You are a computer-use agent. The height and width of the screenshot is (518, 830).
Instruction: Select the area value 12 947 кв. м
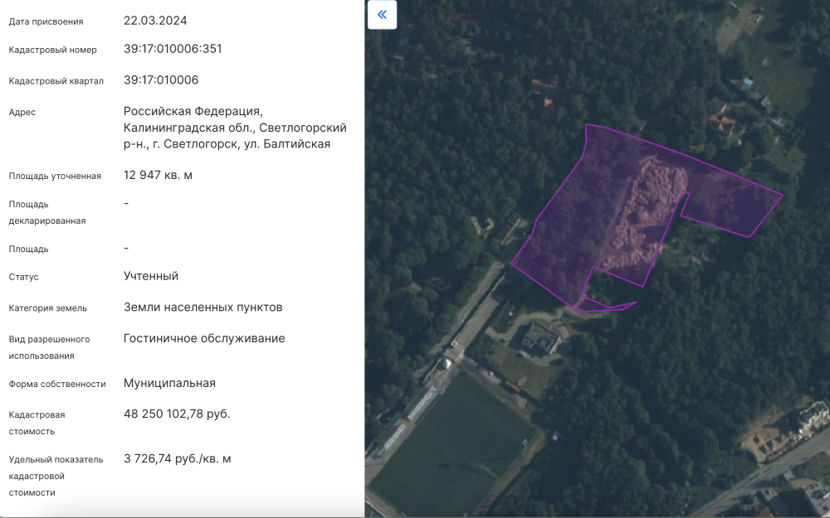(158, 176)
